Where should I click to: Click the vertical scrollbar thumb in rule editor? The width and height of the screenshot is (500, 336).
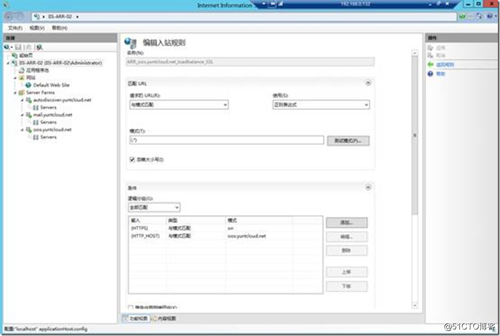(x=415, y=135)
